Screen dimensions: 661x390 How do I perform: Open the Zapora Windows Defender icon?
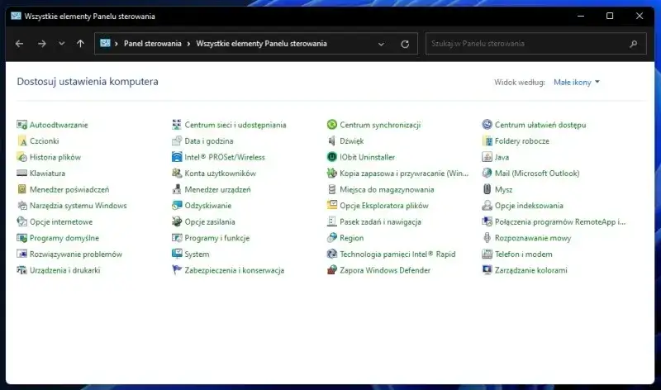click(332, 270)
